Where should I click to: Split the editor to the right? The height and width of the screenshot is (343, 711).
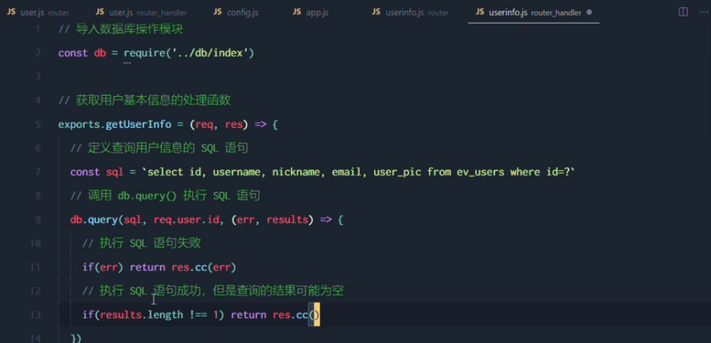click(x=683, y=12)
